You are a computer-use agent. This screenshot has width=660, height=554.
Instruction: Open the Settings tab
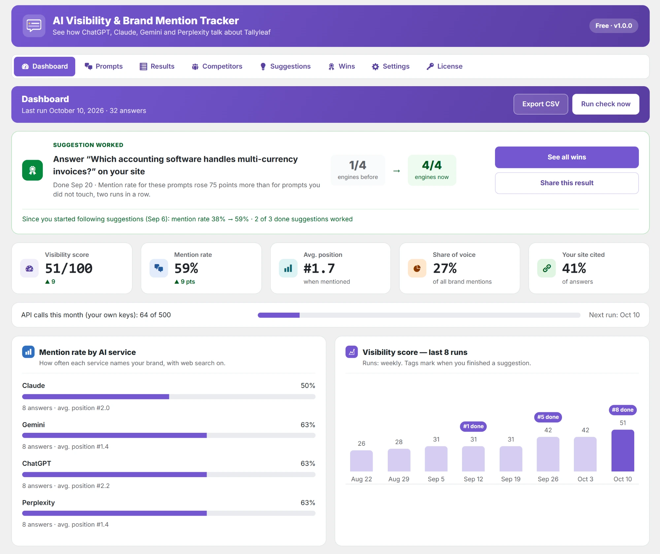[391, 66]
